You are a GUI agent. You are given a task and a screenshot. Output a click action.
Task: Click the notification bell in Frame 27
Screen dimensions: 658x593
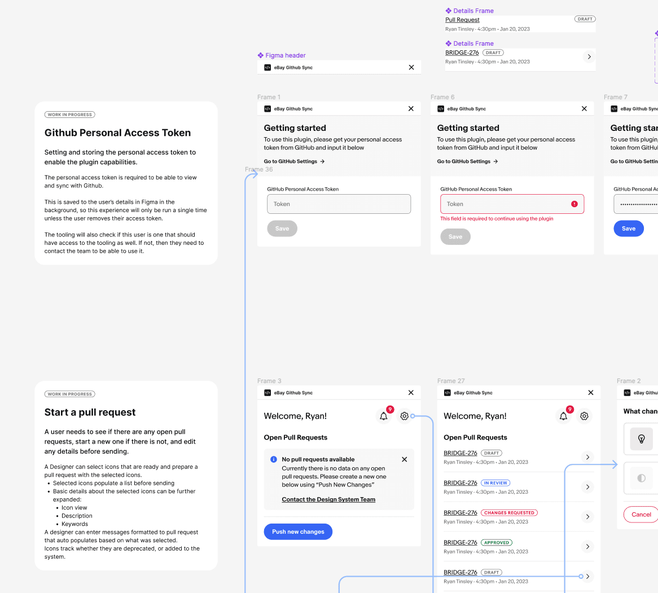coord(563,416)
